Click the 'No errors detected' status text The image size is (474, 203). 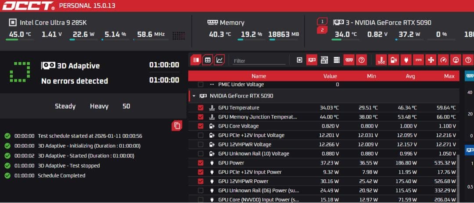[x=74, y=81]
